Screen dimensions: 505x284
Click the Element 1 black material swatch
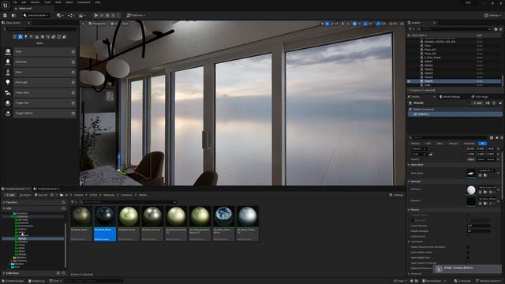coord(471,201)
